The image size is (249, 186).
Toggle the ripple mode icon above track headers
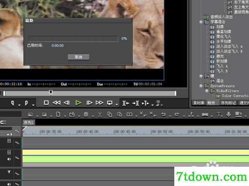pyautogui.click(x=3, y=123)
